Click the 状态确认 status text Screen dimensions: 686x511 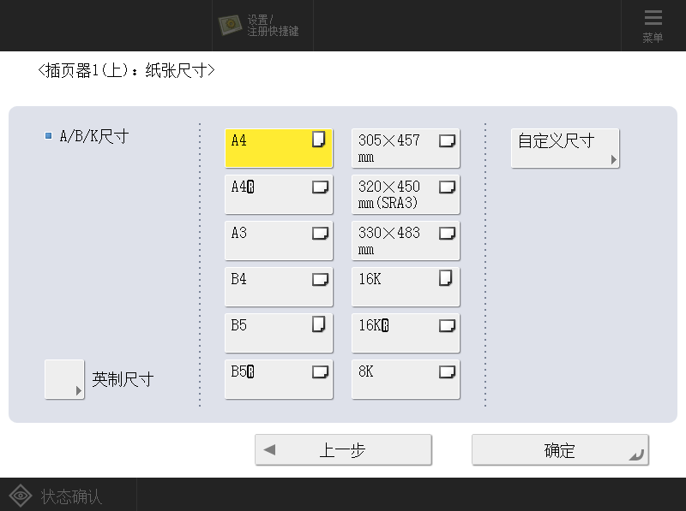[x=72, y=496]
